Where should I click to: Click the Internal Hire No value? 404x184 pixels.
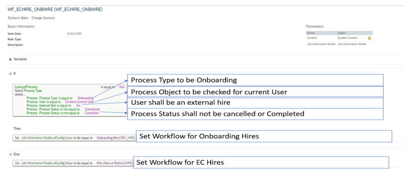78,105
